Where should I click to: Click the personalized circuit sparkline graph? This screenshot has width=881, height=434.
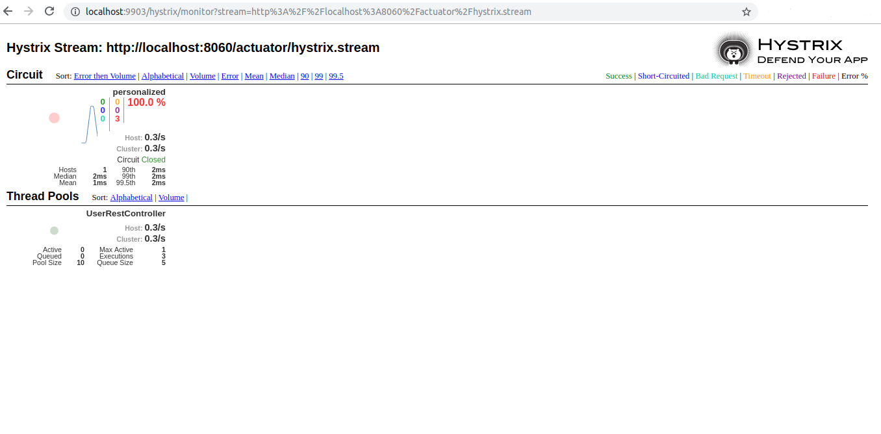(90, 124)
